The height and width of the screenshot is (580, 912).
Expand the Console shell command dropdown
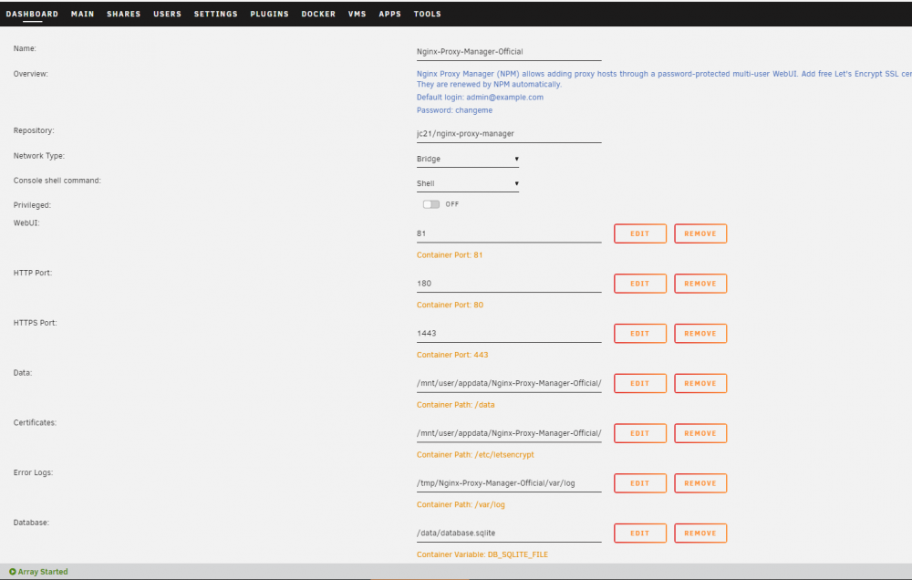tap(468, 183)
